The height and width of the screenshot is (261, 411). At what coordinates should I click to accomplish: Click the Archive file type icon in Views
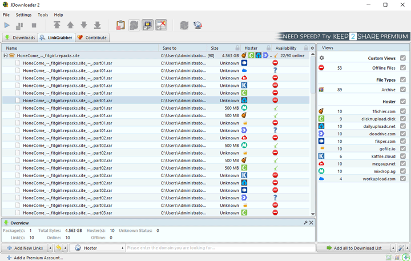(x=321, y=90)
